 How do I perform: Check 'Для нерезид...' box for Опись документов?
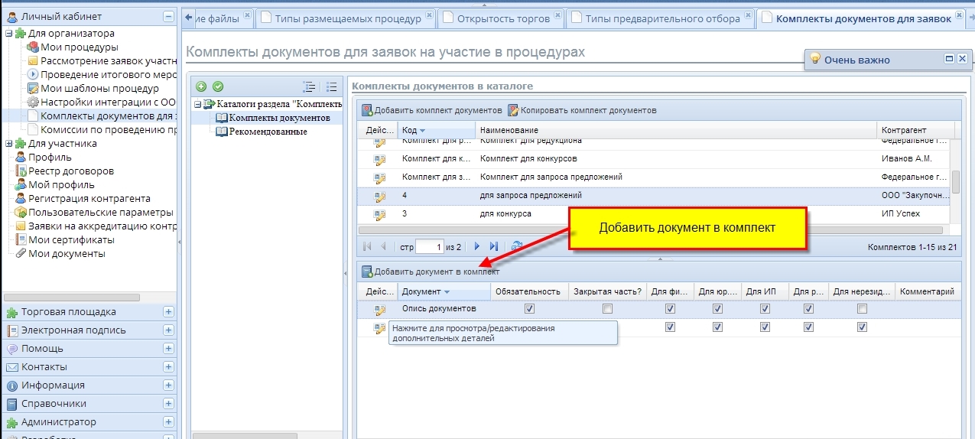862,309
